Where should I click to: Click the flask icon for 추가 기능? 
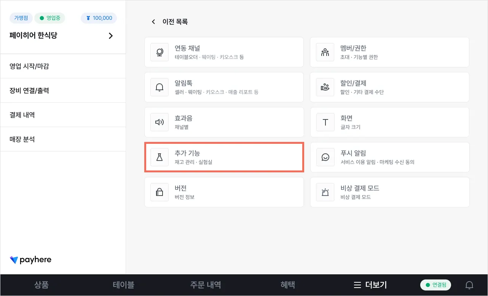(x=159, y=157)
